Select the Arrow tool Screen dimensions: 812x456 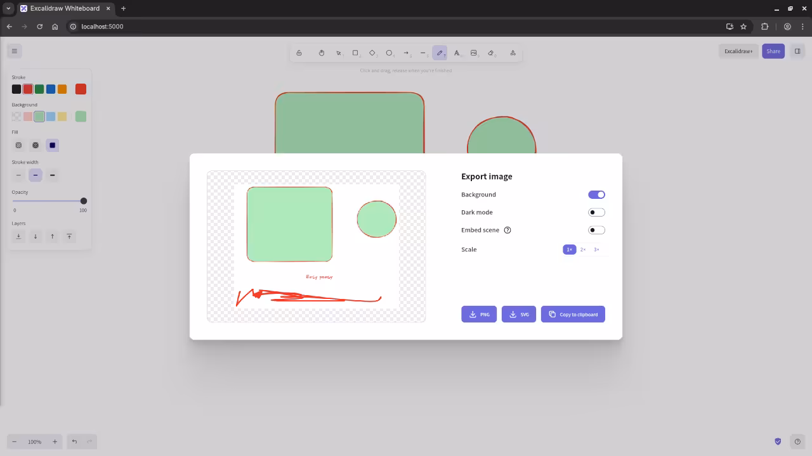[x=406, y=53]
